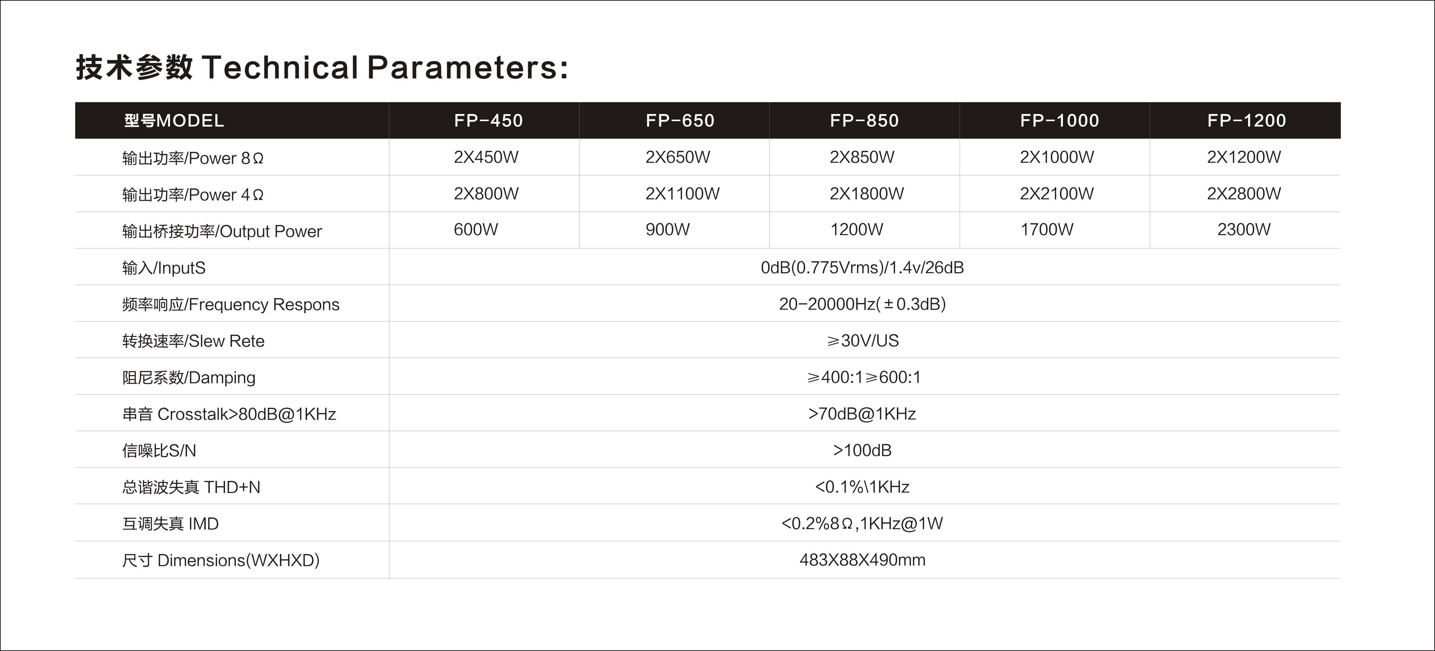This screenshot has width=1435, height=651.
Task: Select the >70dB@1KHz crosstalk value
Action: (x=862, y=414)
